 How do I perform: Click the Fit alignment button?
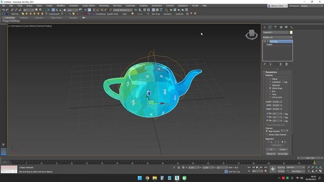(x=271, y=150)
